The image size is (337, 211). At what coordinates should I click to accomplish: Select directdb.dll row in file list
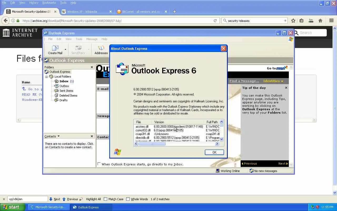177,138
